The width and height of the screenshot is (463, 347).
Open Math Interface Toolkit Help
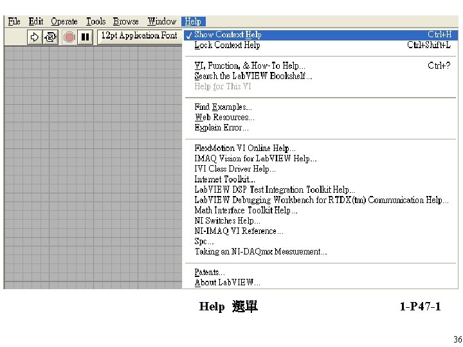[321, 210]
